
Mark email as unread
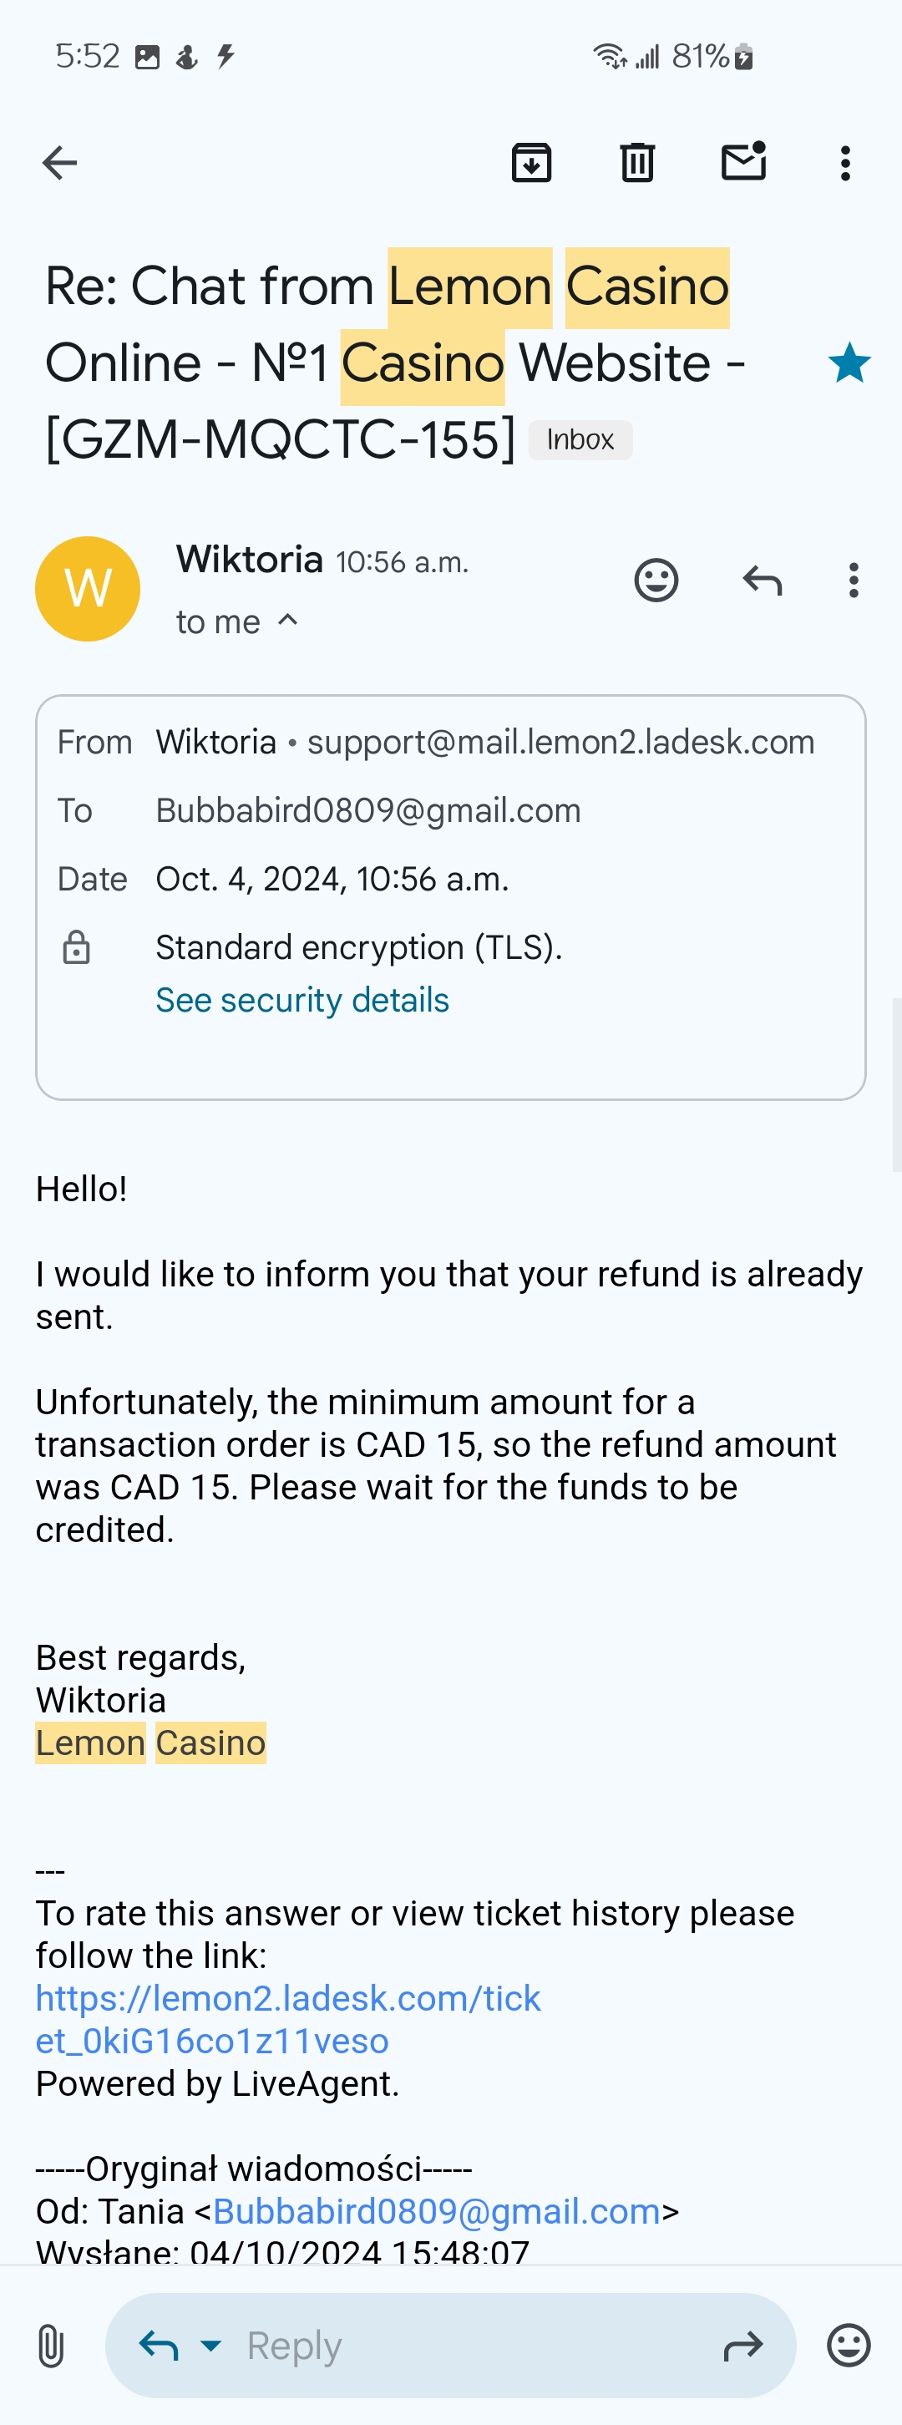(742, 162)
